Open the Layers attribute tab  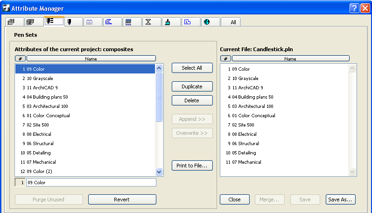14,22
